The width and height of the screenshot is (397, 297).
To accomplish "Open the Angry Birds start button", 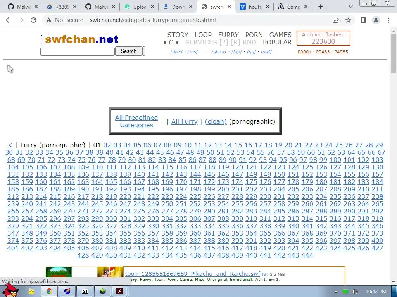I will click(10, 291).
